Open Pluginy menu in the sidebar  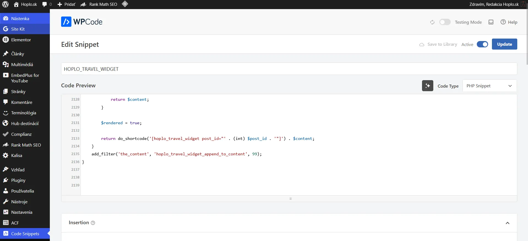click(x=18, y=180)
